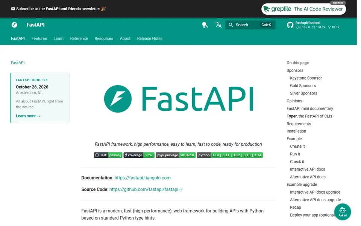Screen dimensions: 361x226
Task: Click the FastAPI site title in header
Action: pos(35,25)
